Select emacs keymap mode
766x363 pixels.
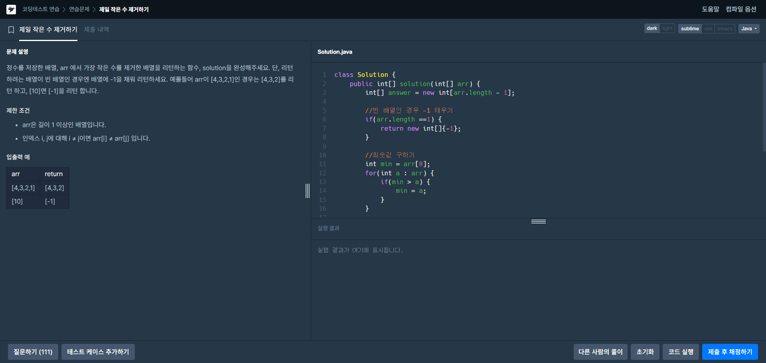[725, 29]
